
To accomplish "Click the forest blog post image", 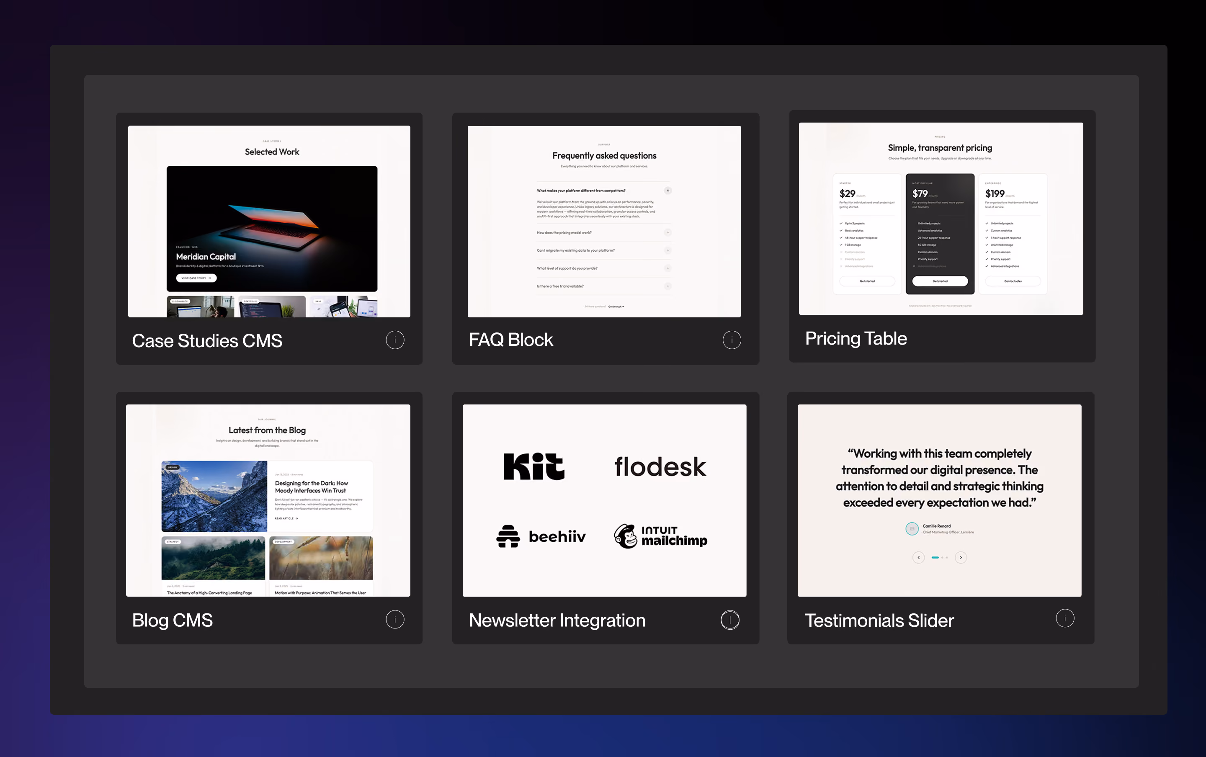I will [x=213, y=558].
